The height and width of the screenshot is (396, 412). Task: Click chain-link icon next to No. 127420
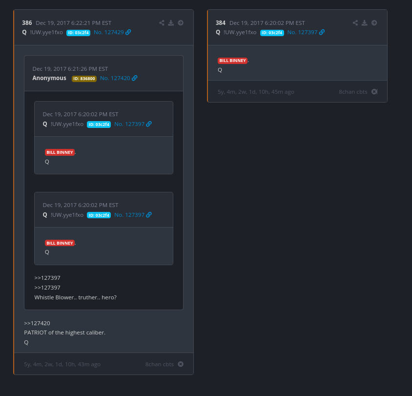[x=135, y=78]
